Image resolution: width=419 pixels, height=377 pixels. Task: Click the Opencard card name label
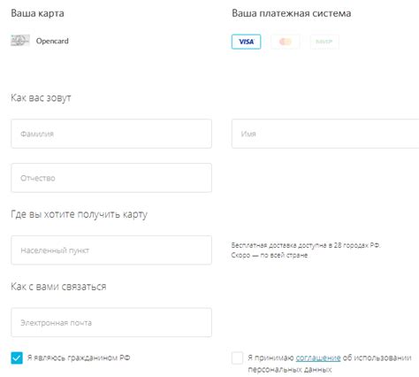click(52, 41)
